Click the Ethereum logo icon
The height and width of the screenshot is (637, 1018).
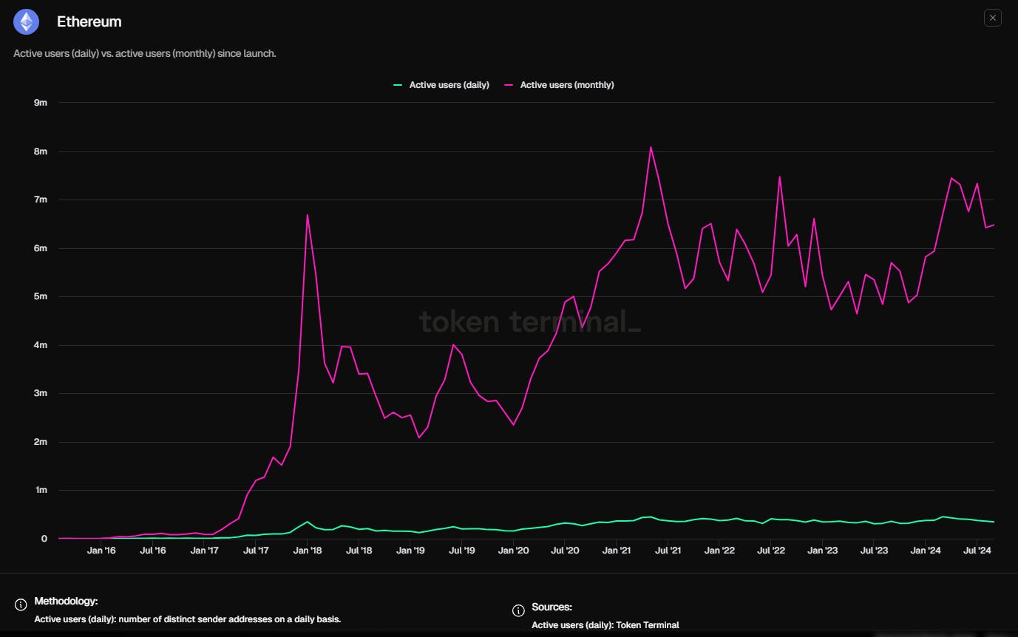tap(27, 22)
